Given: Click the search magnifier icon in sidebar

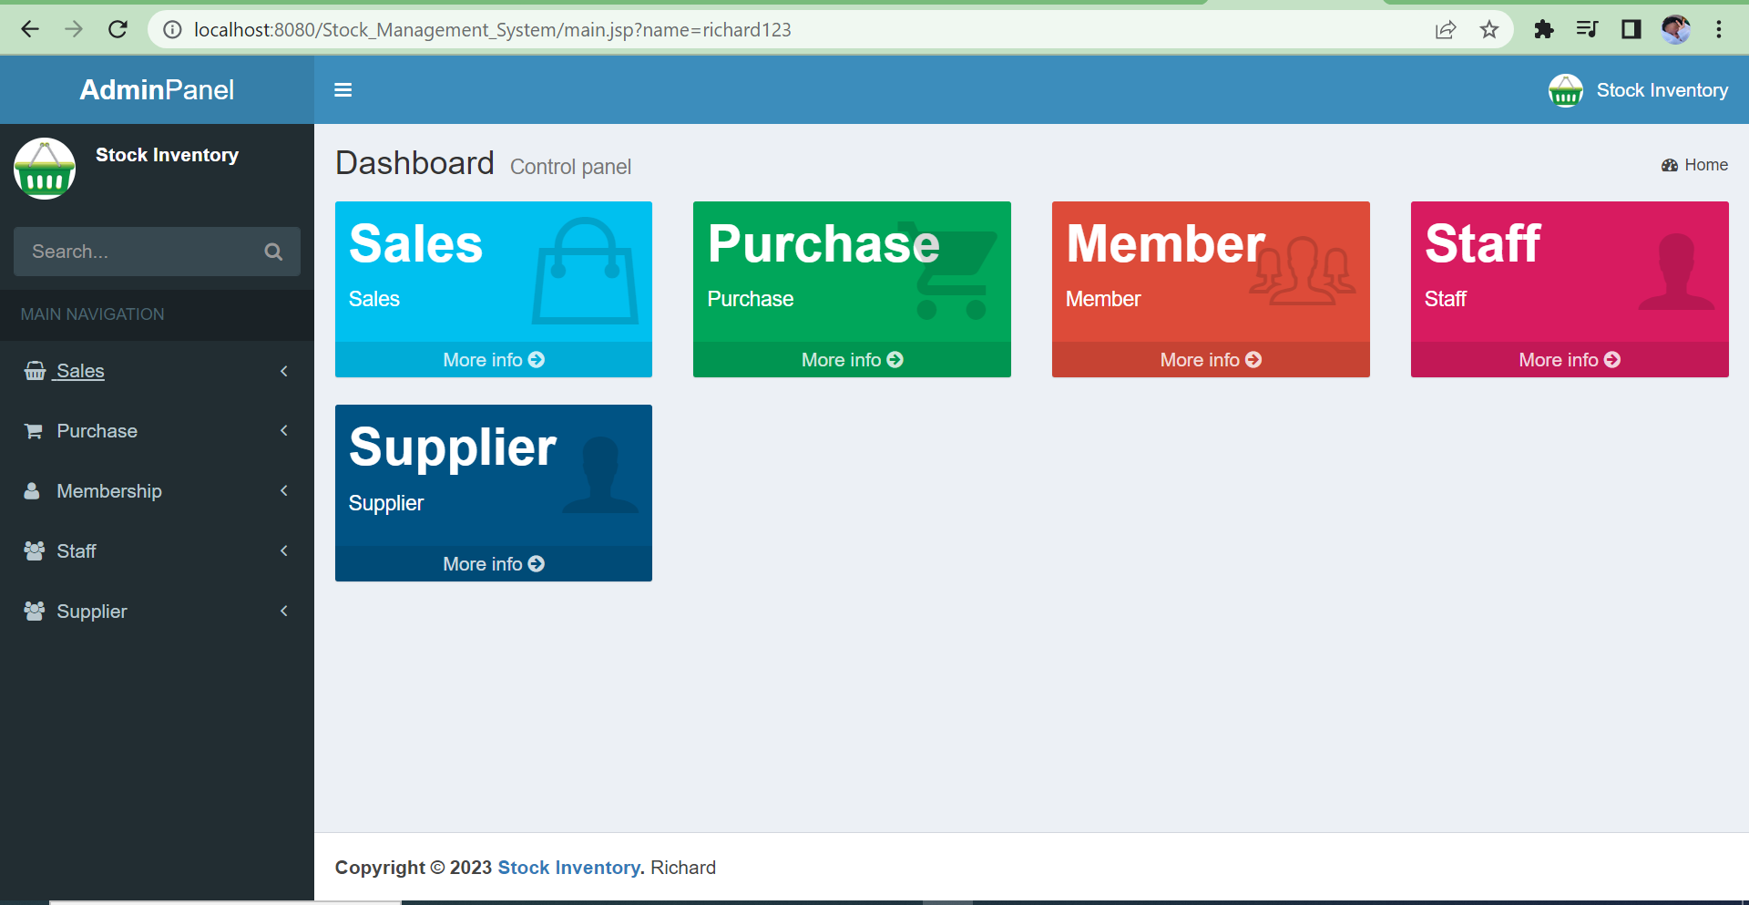Looking at the screenshot, I should (273, 252).
